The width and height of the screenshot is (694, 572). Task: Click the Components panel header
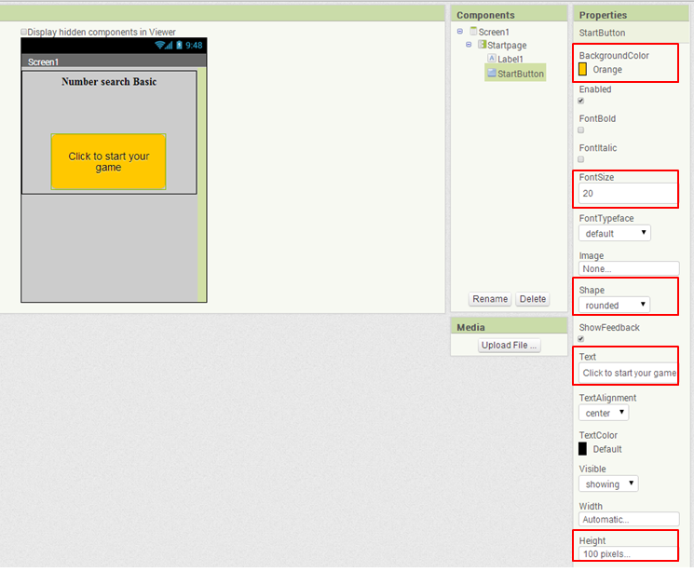click(x=509, y=15)
